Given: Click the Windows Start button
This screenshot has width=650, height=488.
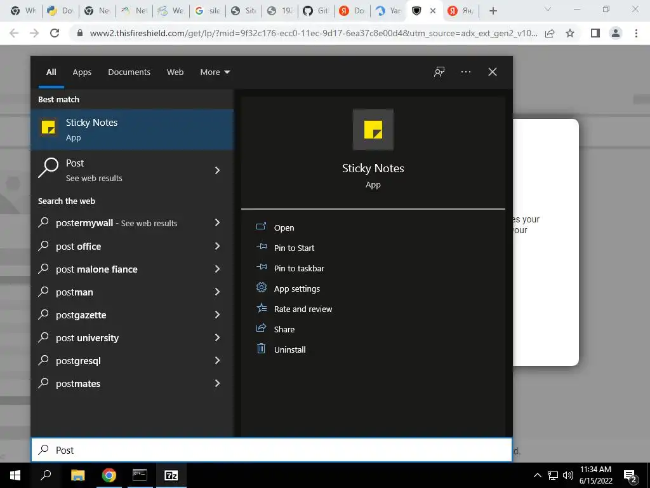Looking at the screenshot, I should 15,475.
